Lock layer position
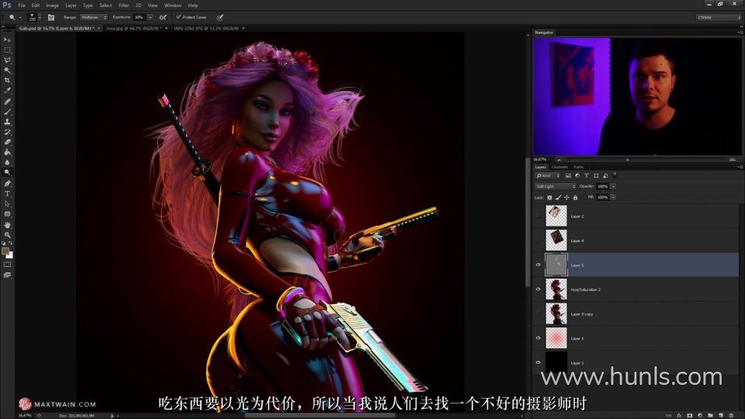This screenshot has height=419, width=745. pos(567,198)
